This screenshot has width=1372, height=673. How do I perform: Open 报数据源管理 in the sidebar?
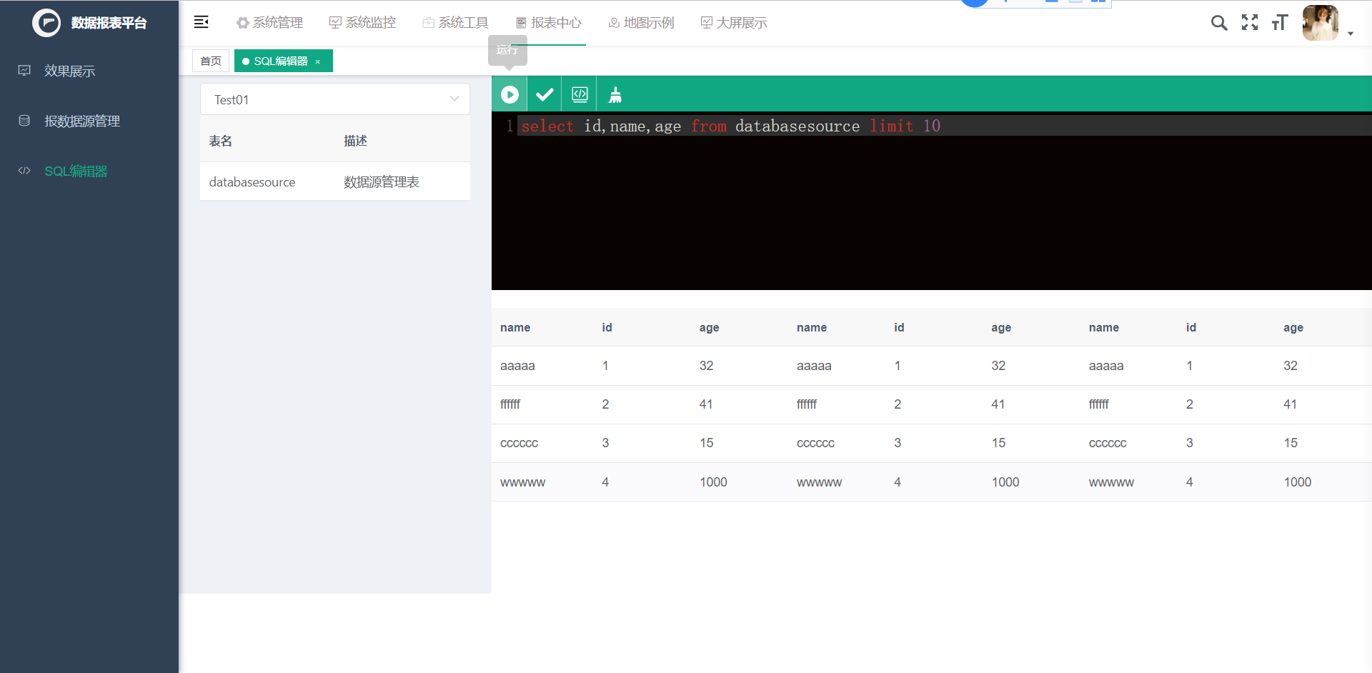pyautogui.click(x=81, y=121)
